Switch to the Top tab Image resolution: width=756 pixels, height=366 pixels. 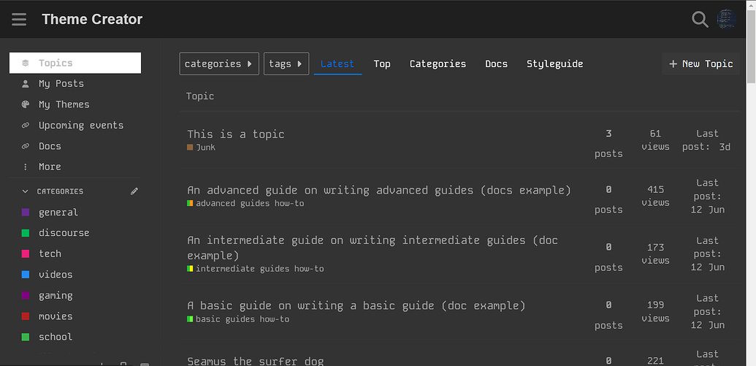coord(382,64)
